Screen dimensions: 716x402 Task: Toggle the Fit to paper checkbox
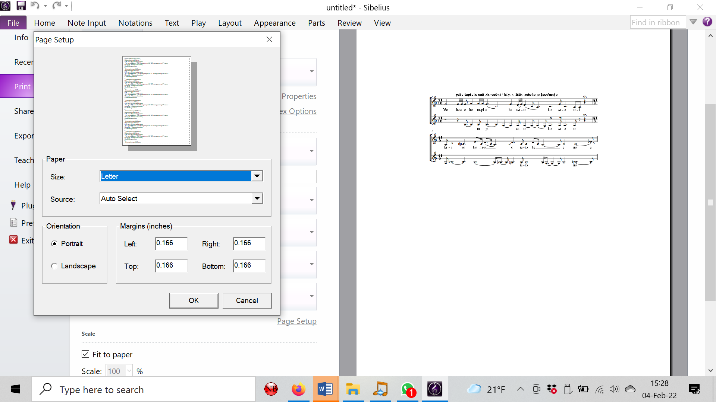pyautogui.click(x=85, y=354)
